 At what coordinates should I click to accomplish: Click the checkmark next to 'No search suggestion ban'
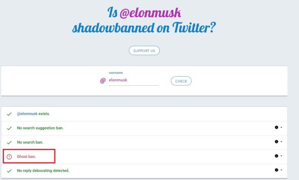click(x=9, y=128)
